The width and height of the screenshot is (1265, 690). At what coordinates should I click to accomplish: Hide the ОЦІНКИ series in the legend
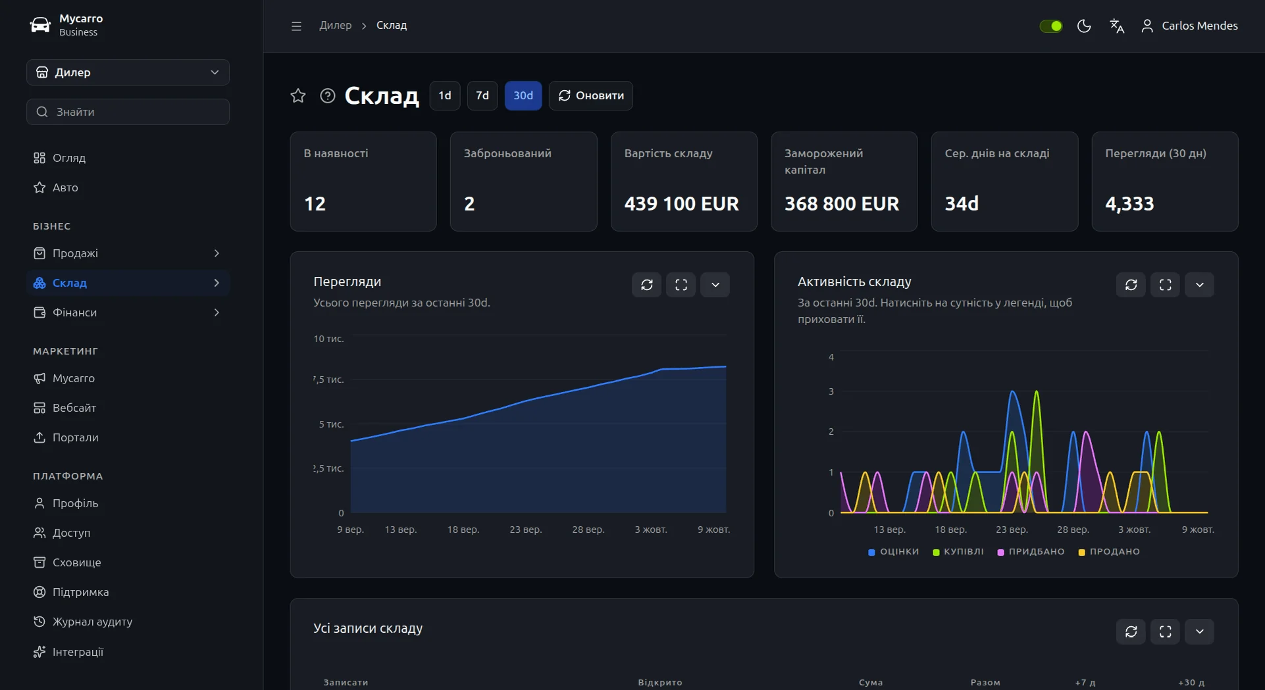(894, 552)
